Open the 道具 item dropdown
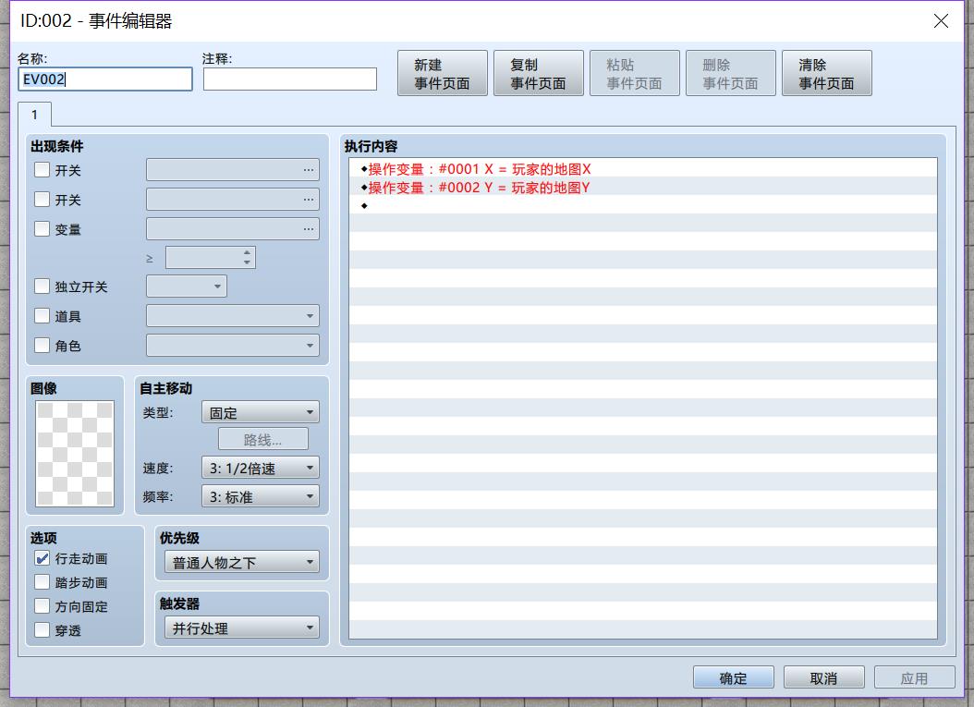Screen dimensions: 974x707 (233, 315)
